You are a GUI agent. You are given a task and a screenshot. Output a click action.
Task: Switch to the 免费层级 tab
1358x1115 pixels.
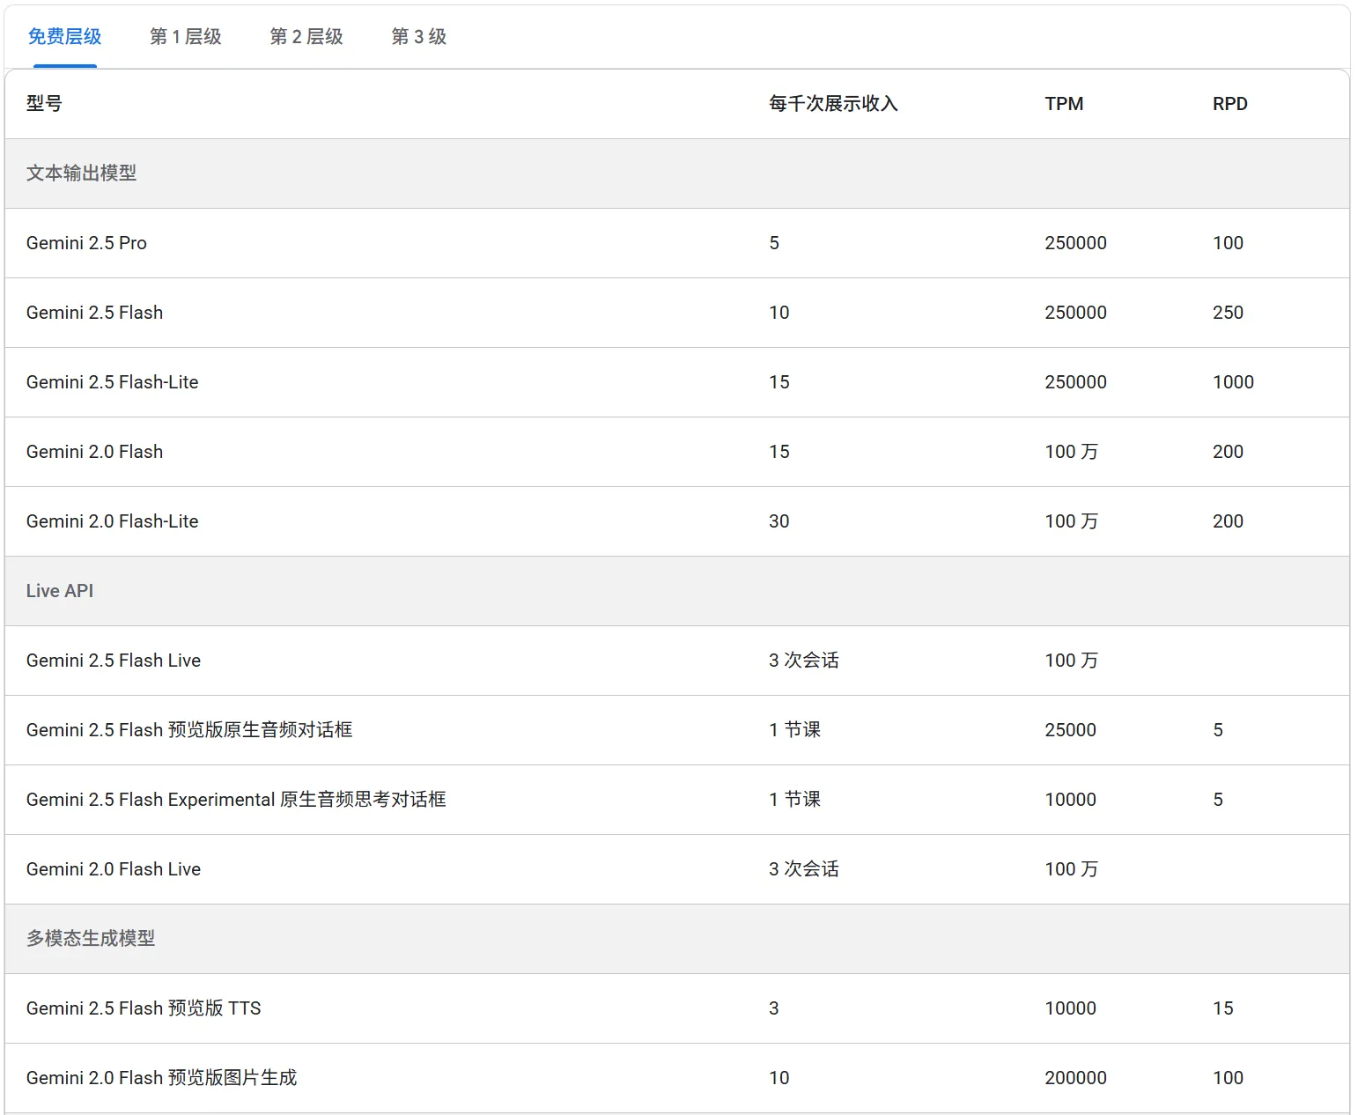(x=64, y=37)
